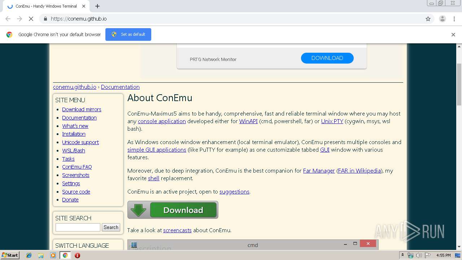Open Download mirrors in site menu
The width and height of the screenshot is (462, 260).
[82, 109]
